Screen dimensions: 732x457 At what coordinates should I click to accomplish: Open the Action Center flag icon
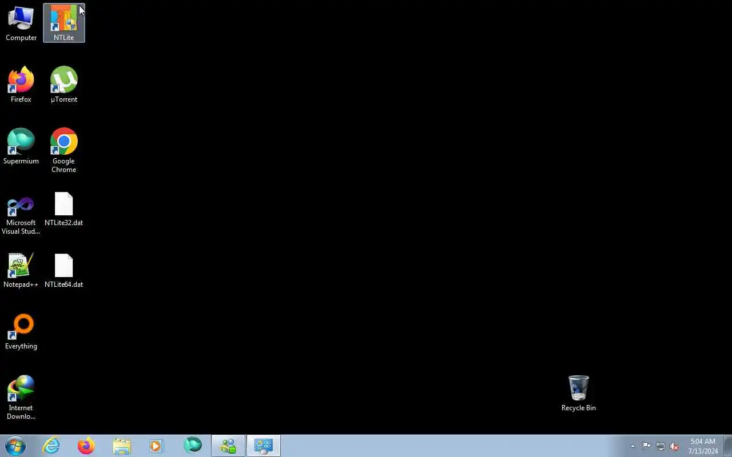(646, 446)
